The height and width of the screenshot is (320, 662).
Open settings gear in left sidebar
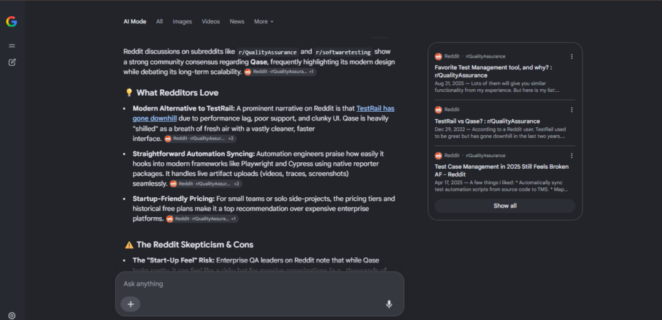coord(12,315)
